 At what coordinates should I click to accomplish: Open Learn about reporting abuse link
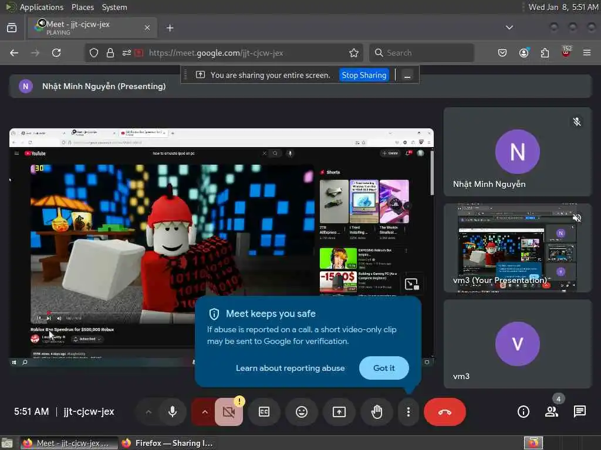290,368
